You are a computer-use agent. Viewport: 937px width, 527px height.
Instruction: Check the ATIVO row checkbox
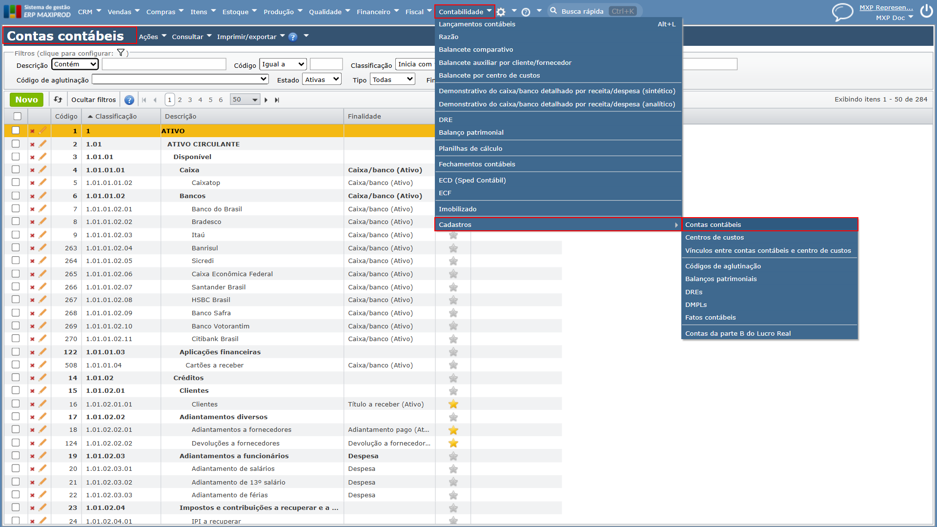pyautogui.click(x=16, y=130)
